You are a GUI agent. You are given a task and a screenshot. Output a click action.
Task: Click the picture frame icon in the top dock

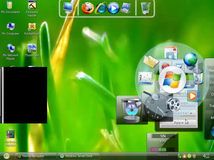[126, 9]
